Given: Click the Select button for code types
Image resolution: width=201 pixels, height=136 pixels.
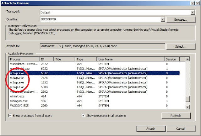Looking at the screenshot, I should [181, 47].
